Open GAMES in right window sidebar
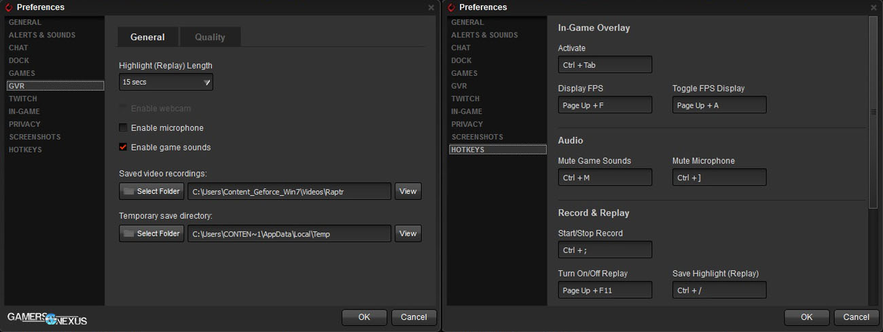The width and height of the screenshot is (883, 332). coord(465,73)
